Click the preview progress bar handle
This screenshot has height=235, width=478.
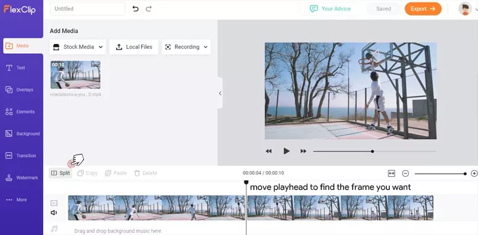click(x=372, y=151)
